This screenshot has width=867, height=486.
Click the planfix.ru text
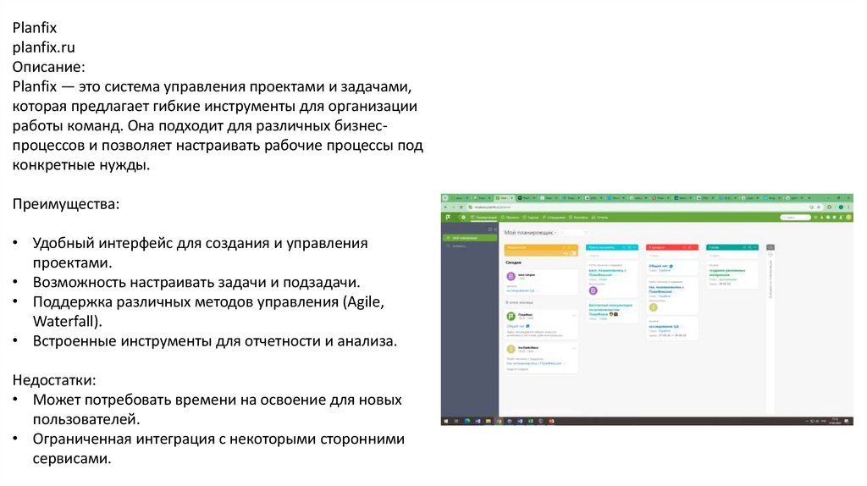[x=44, y=47]
